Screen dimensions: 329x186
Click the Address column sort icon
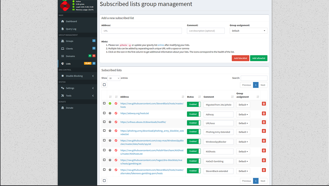183,97
